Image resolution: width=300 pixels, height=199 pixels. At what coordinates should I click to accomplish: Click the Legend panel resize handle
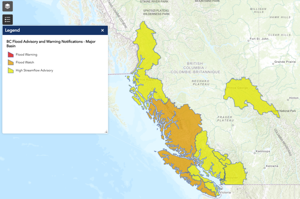click(106, 132)
